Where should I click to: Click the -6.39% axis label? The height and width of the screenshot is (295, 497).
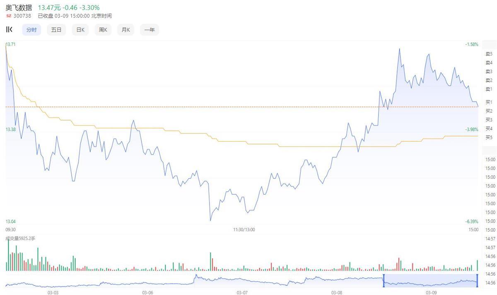pyautogui.click(x=471, y=221)
